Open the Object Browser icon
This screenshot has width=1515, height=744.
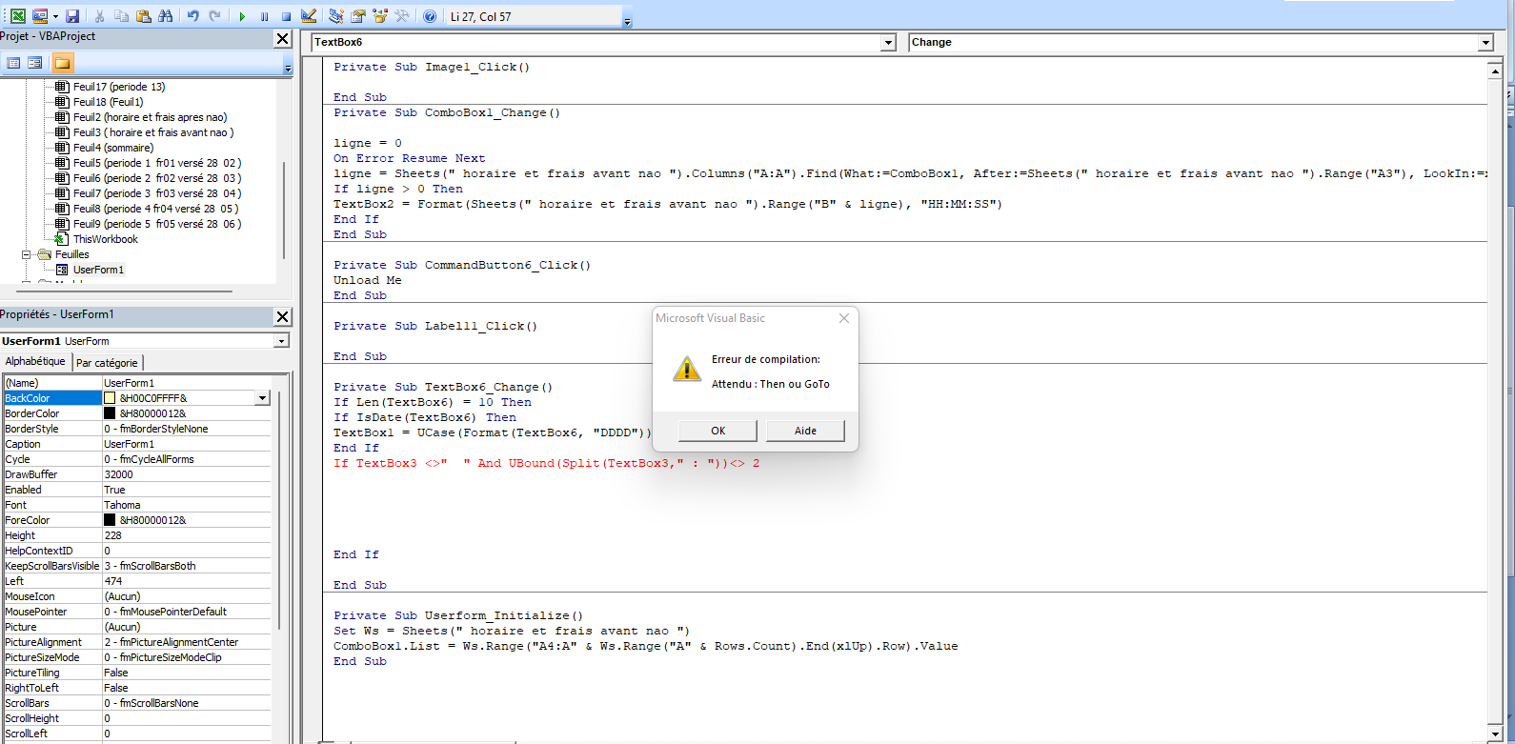[x=380, y=16]
